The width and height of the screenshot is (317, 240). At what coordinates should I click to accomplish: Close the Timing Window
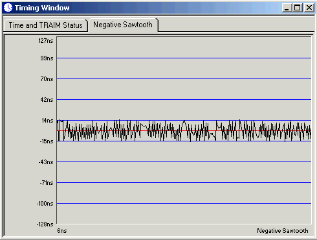coord(309,8)
